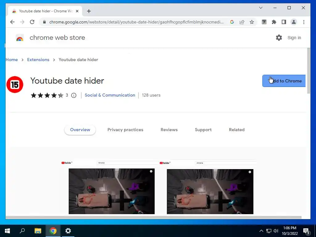
Task: Open Extensions breadcrumb link
Action: coord(38,60)
